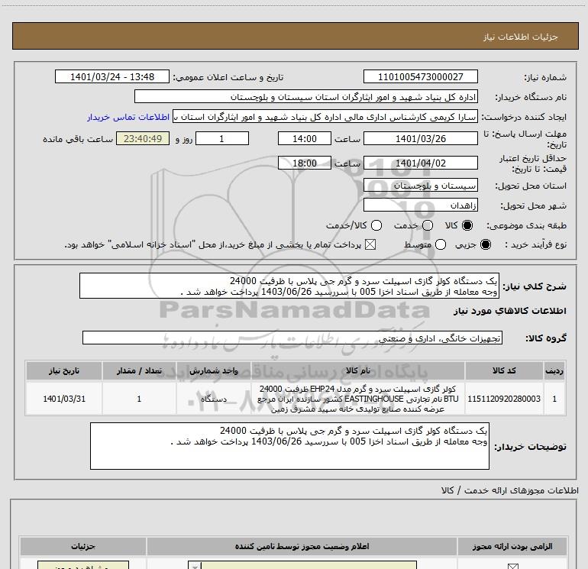The width and height of the screenshot is (588, 569).
Task: Open the buyer contact info link (اطلاعات تماس خریدار)
Action: [x=128, y=117]
